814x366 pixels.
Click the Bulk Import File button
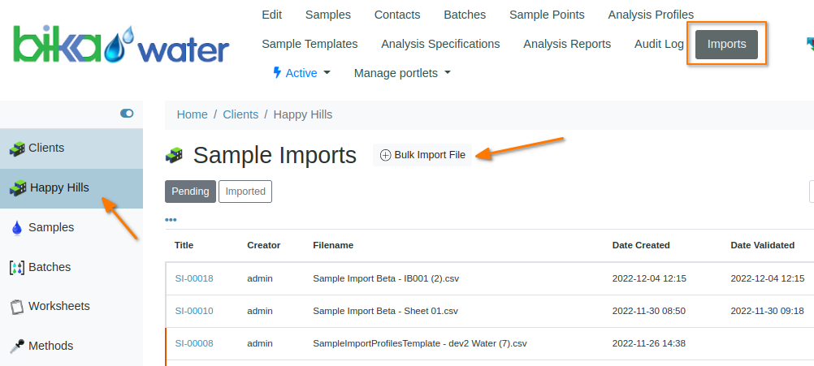(422, 155)
